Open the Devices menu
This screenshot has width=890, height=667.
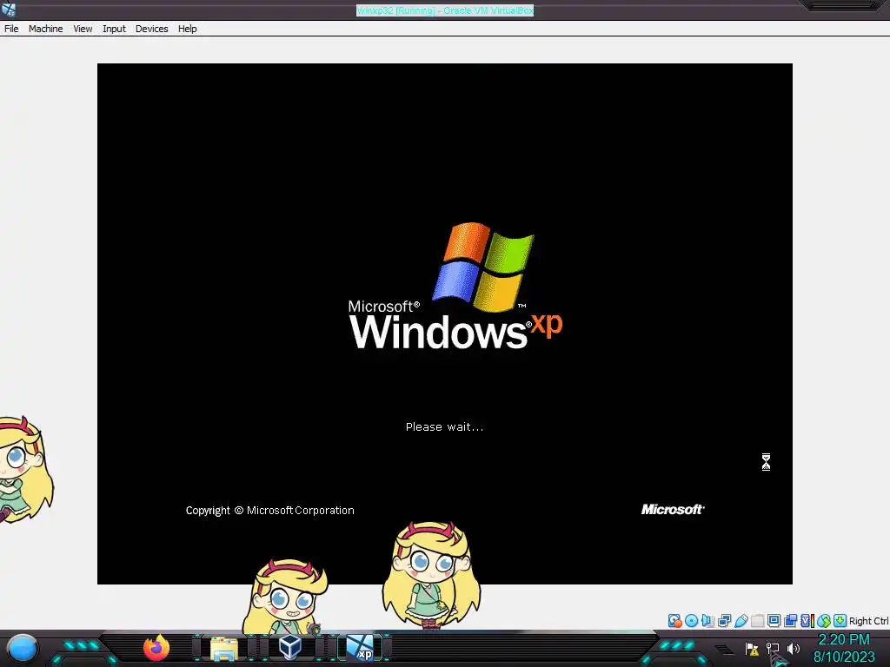click(x=151, y=29)
